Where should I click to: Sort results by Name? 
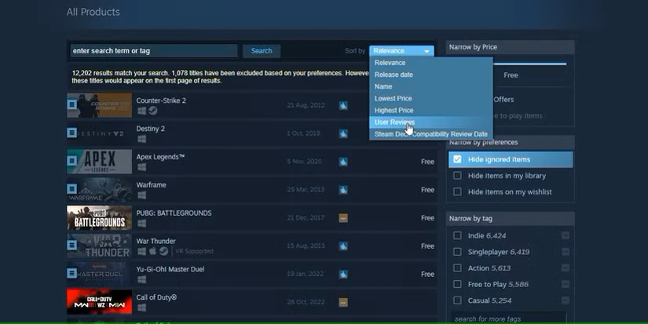click(x=431, y=86)
